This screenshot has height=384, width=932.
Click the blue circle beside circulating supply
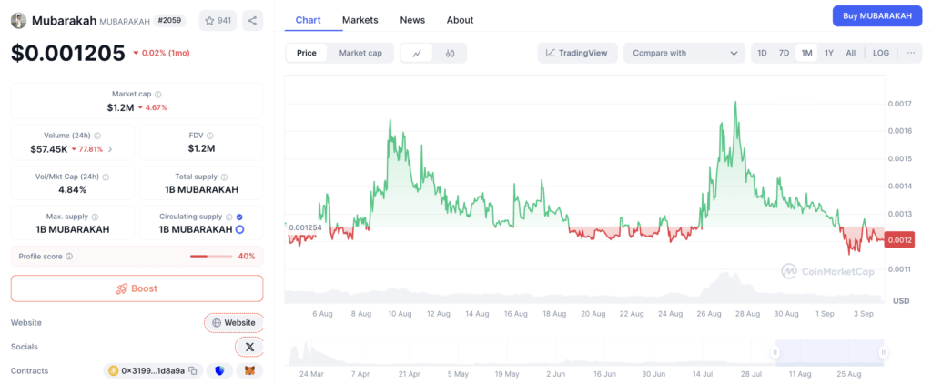tap(239, 229)
